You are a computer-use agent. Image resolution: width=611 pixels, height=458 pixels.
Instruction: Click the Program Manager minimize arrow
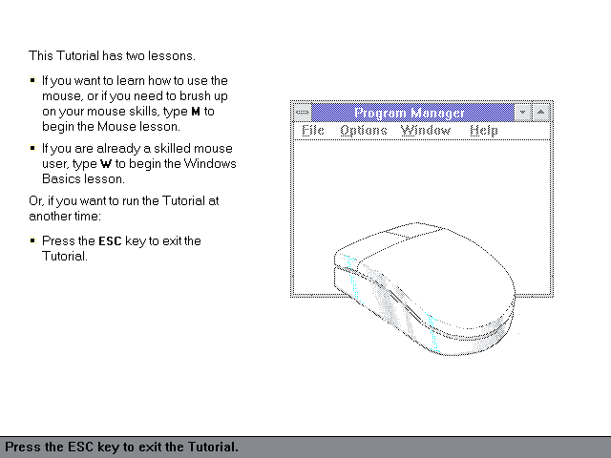pyautogui.click(x=522, y=113)
